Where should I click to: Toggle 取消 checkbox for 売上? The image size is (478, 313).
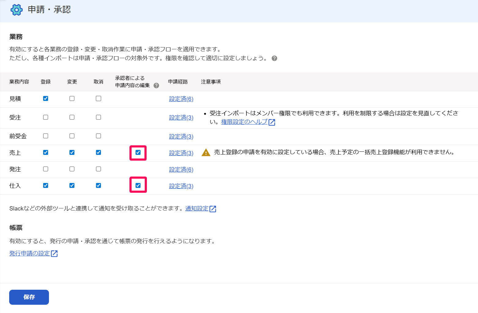pos(99,152)
